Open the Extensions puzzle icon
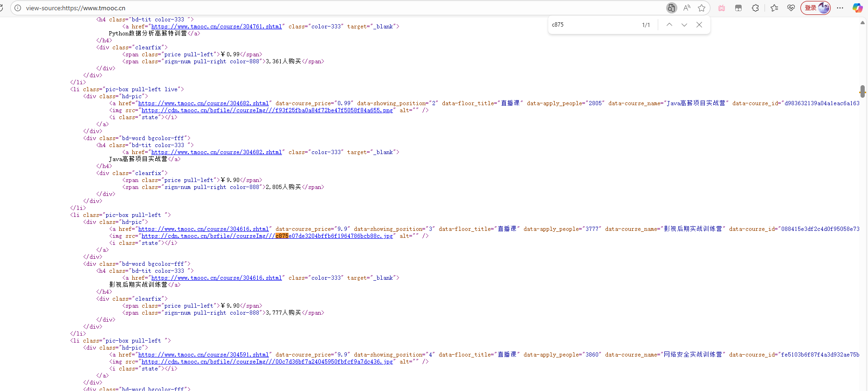Screen dimensions: 868x391 click(755, 8)
